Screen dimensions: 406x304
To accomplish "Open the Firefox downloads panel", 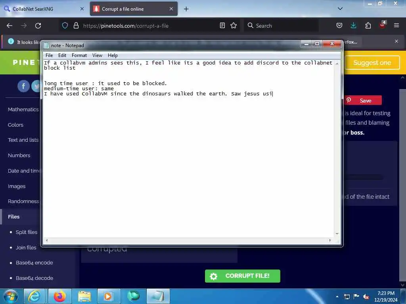I will click(353, 25).
